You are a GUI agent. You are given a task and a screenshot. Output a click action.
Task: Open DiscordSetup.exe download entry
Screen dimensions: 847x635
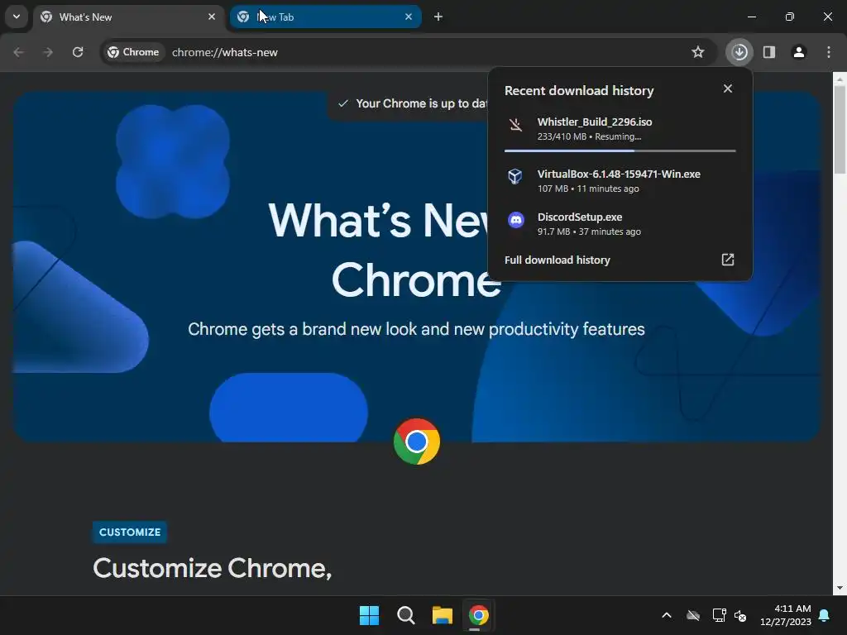pyautogui.click(x=620, y=223)
